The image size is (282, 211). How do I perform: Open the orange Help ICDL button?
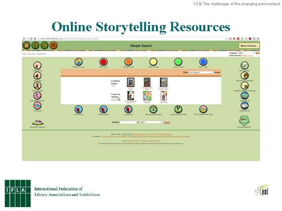53,45
